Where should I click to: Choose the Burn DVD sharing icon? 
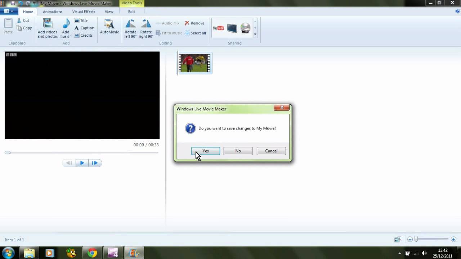click(245, 28)
